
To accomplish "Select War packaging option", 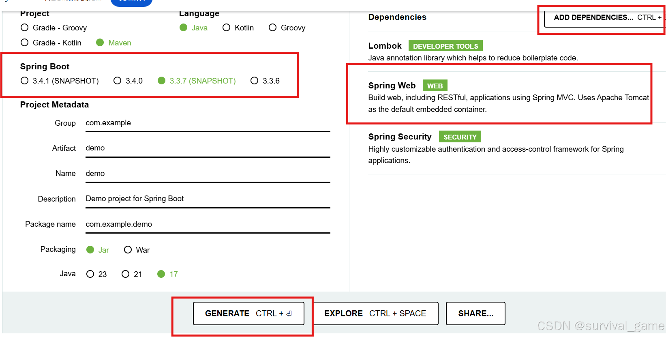I will [137, 250].
